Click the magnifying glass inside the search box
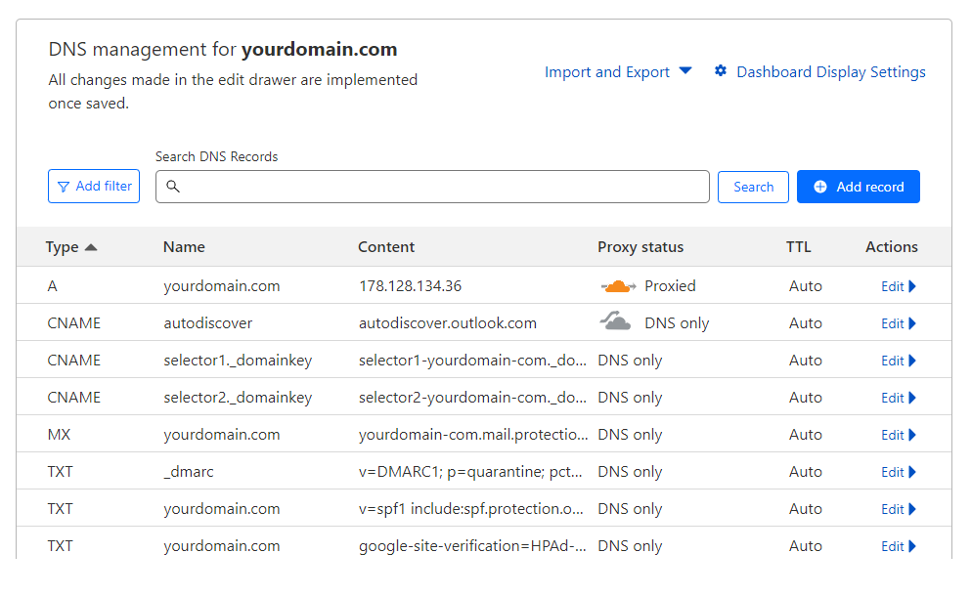 [x=173, y=186]
